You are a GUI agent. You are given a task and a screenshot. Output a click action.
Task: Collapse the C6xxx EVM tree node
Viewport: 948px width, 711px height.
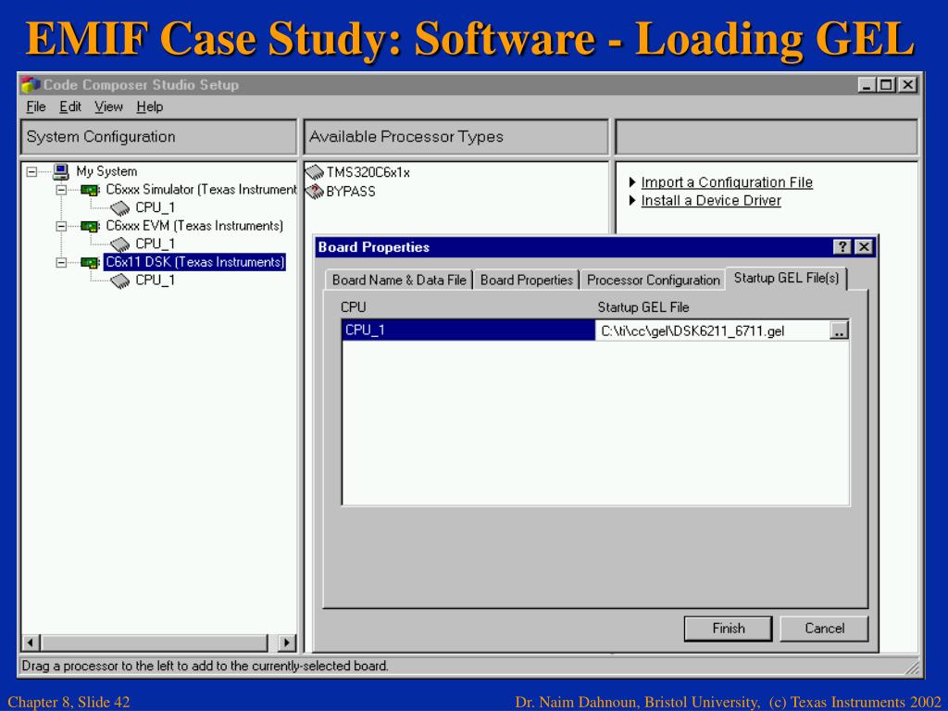tap(61, 226)
